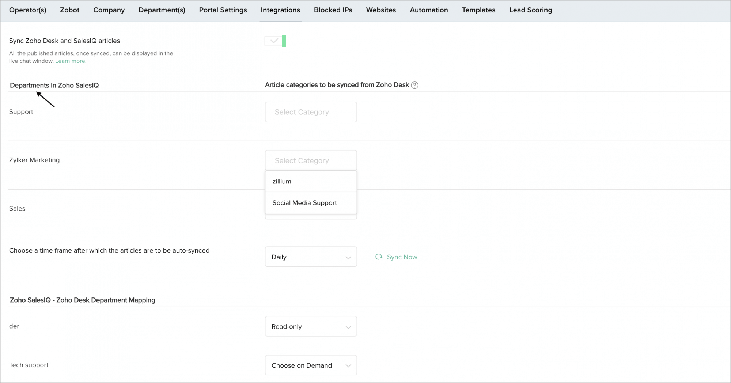Choose Social Media Support category option
Screen dimensions: 731x383
(x=311, y=203)
